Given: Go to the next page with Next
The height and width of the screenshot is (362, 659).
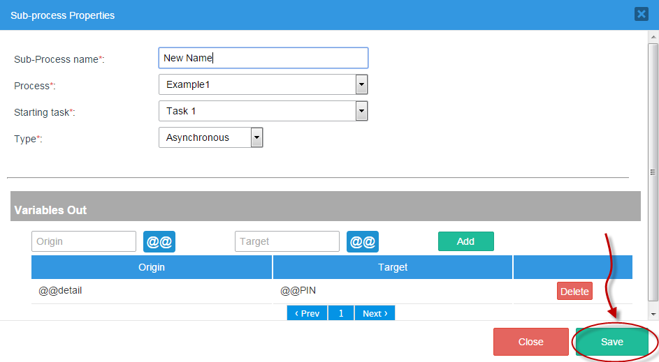Looking at the screenshot, I should tap(375, 313).
